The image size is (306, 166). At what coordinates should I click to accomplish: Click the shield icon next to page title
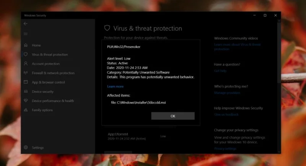[x=107, y=28]
